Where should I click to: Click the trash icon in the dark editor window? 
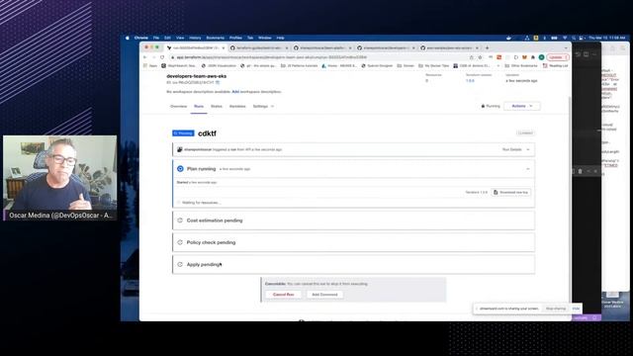[x=581, y=171]
